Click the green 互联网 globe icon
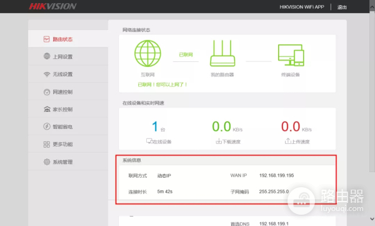This screenshot has height=226, width=375. (x=147, y=53)
